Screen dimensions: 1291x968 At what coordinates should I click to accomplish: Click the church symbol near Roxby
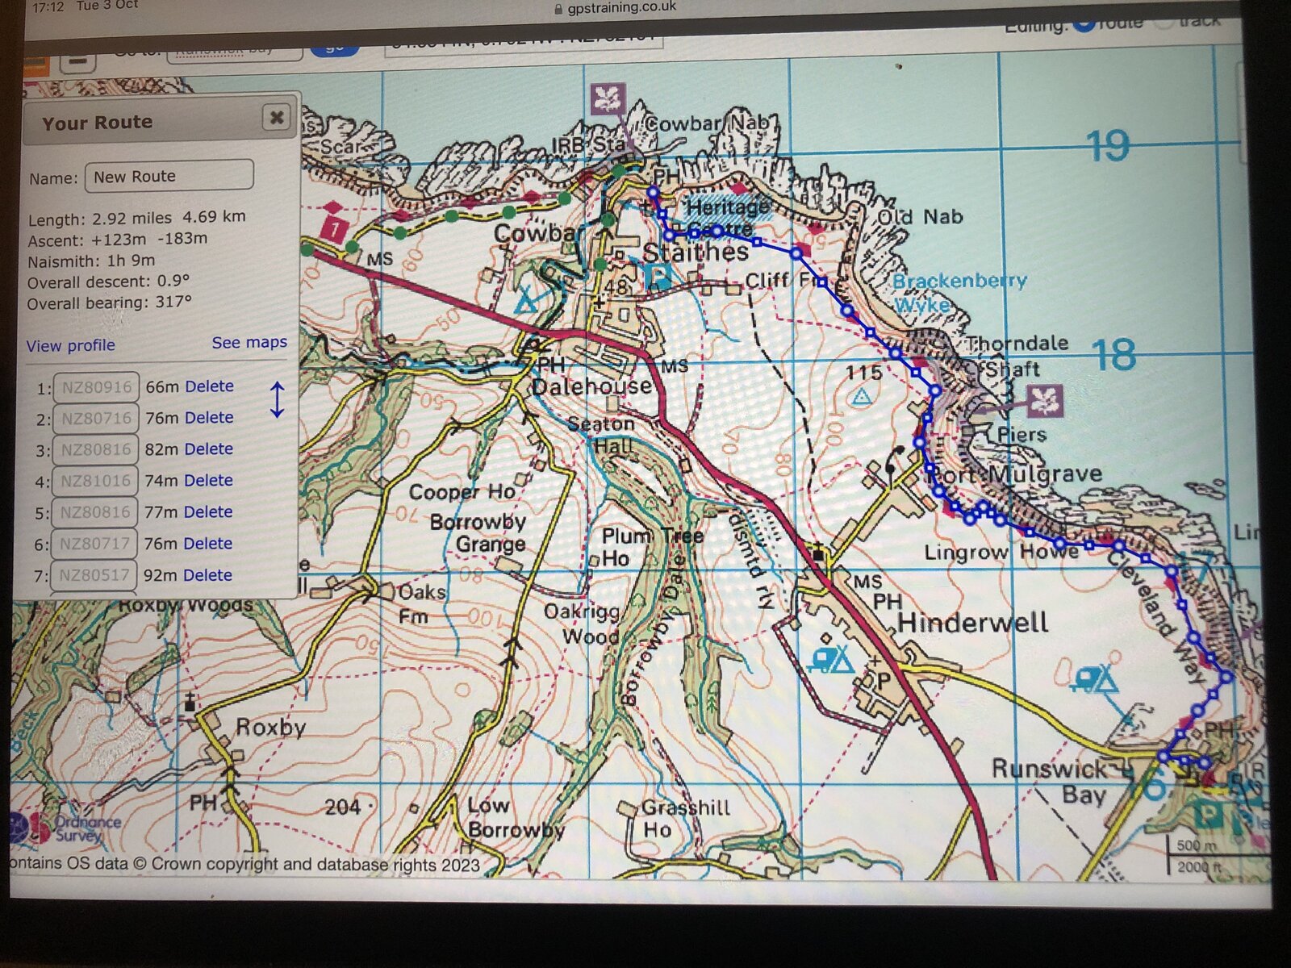point(190,702)
